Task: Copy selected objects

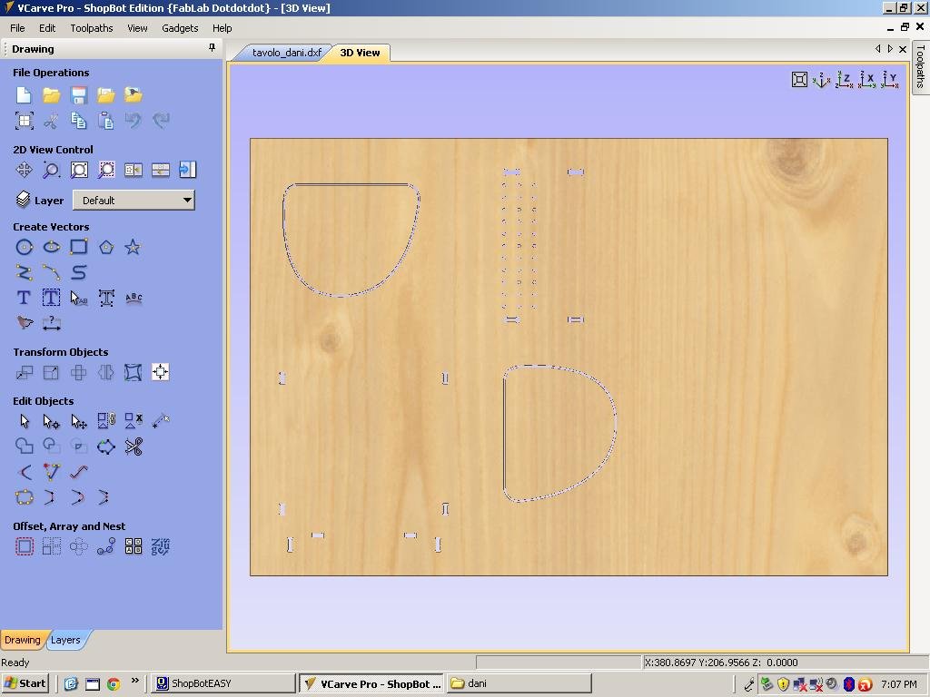Action: click(78, 121)
